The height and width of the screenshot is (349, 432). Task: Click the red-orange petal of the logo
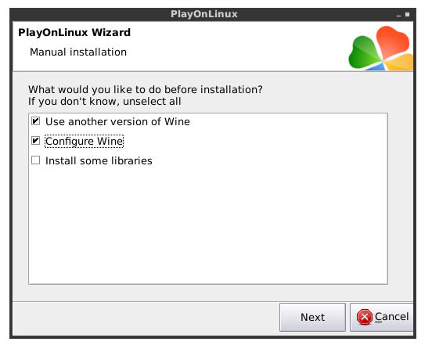click(392, 41)
